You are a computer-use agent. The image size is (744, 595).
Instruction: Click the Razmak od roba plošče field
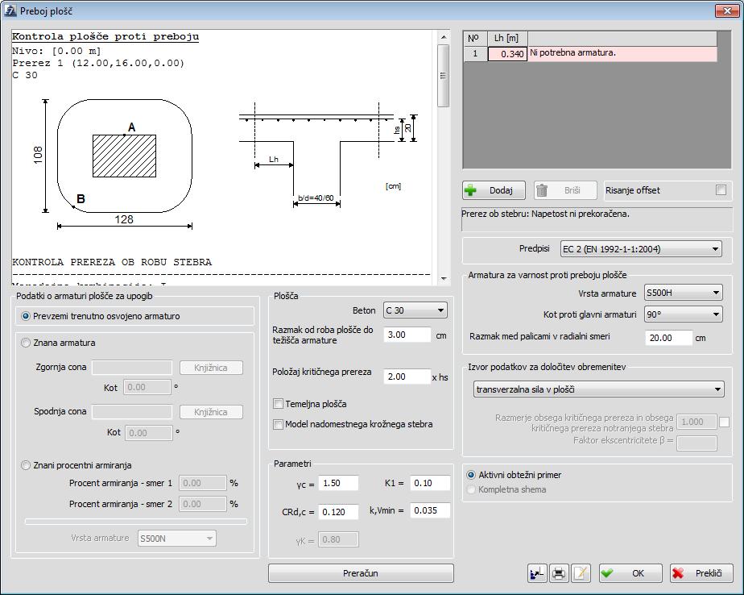(x=407, y=335)
